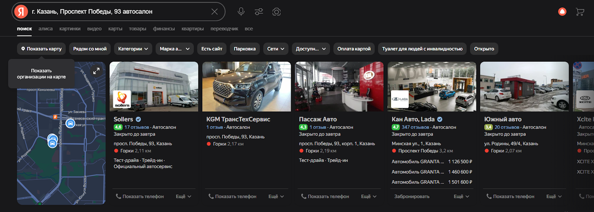Click the single car marker near Вознесенский тракт on map

[x=70, y=124]
